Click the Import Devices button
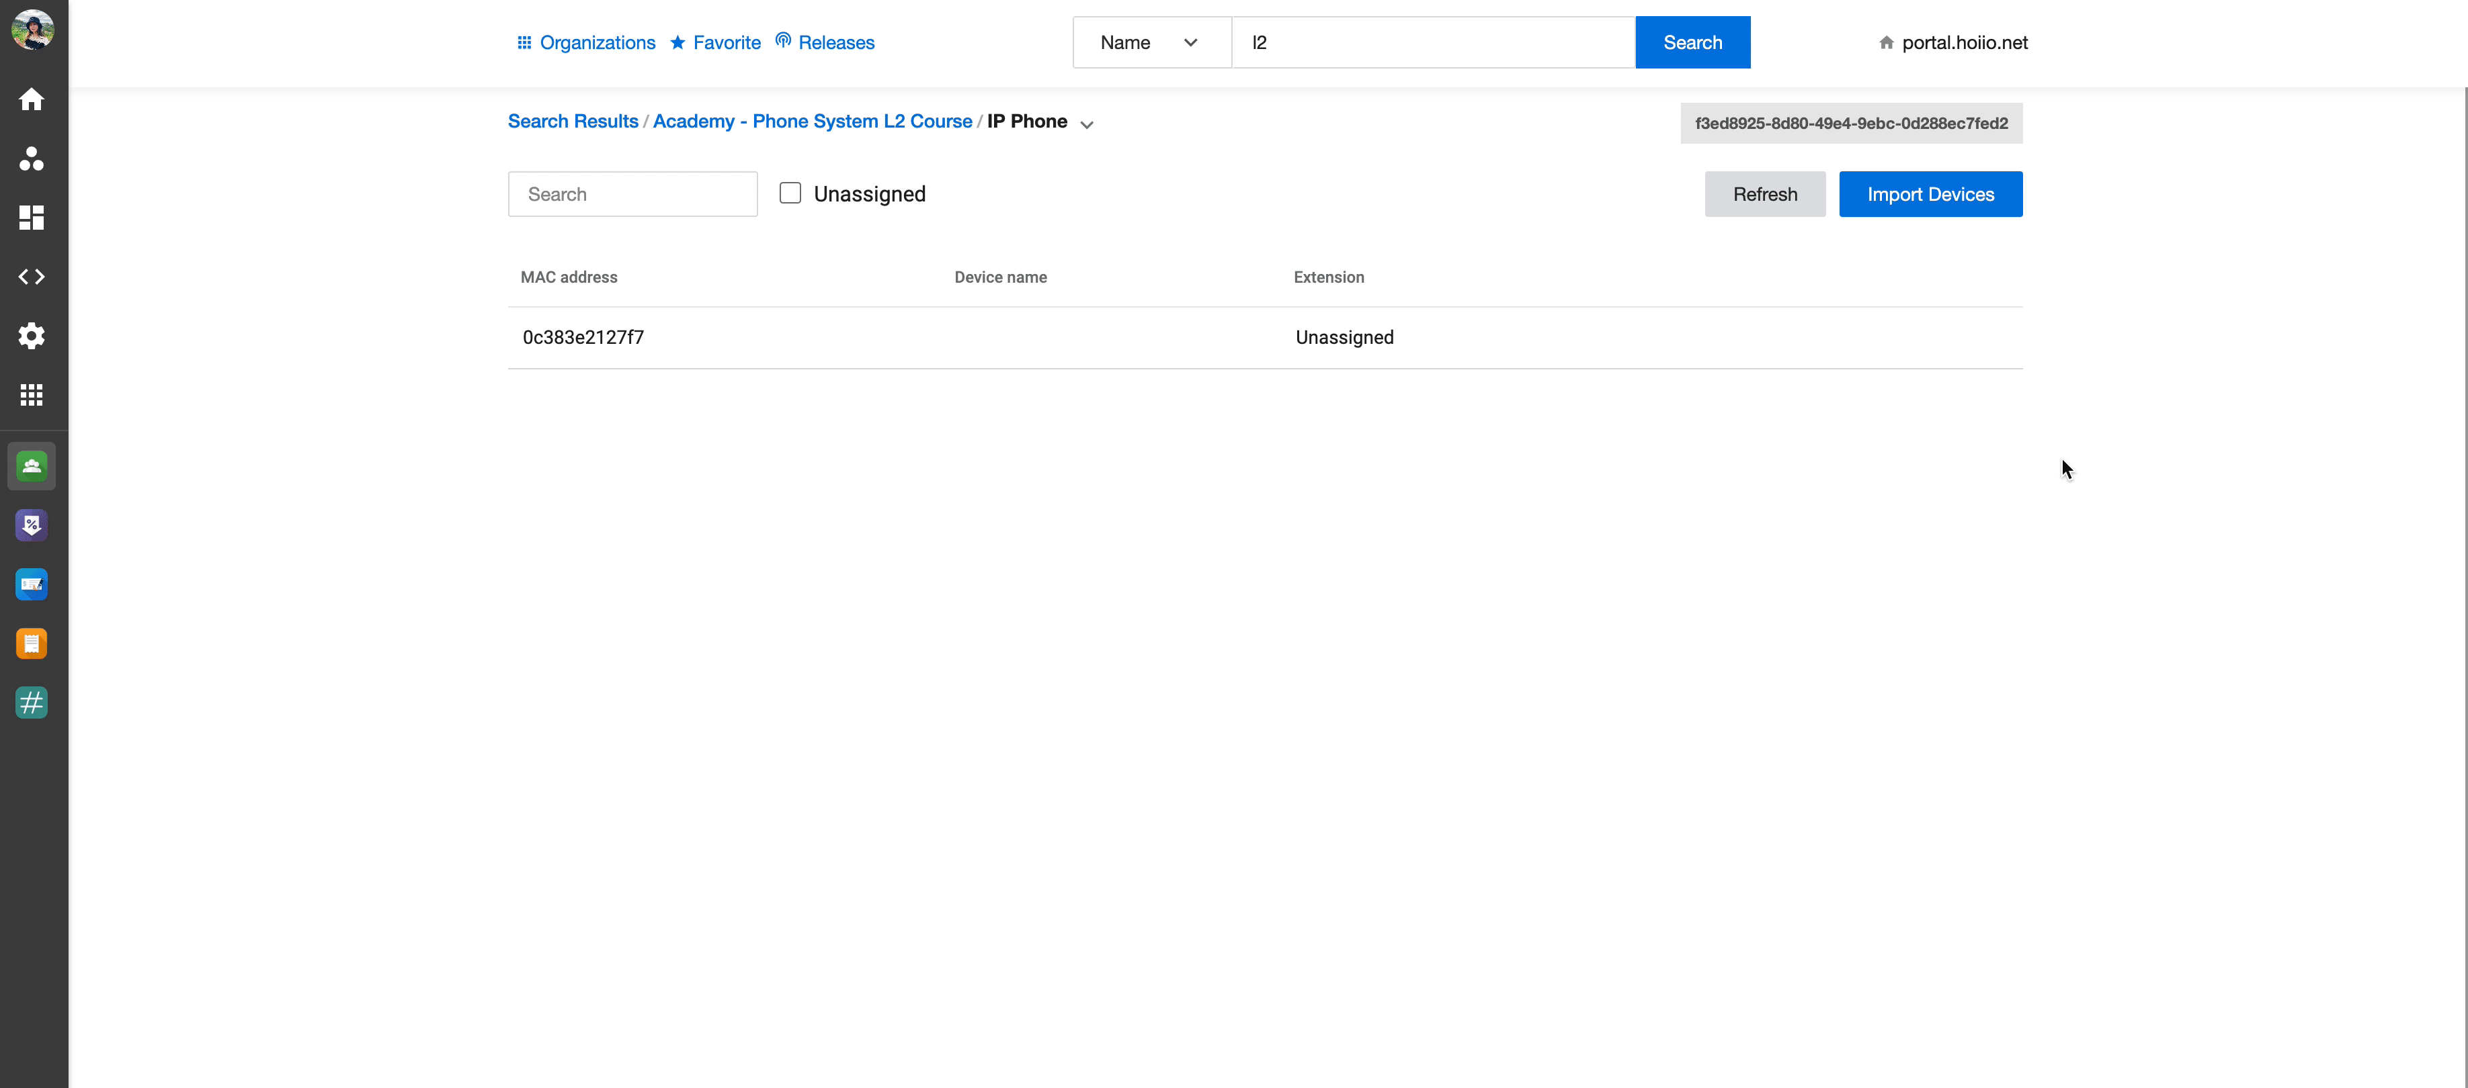This screenshot has height=1088, width=2468. [x=1930, y=194]
